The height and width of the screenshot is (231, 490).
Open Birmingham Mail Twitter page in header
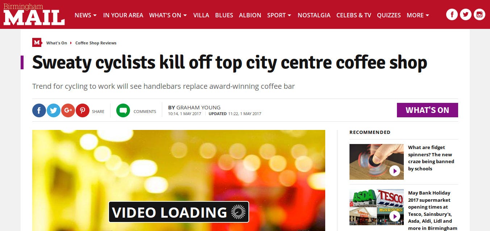466,15
